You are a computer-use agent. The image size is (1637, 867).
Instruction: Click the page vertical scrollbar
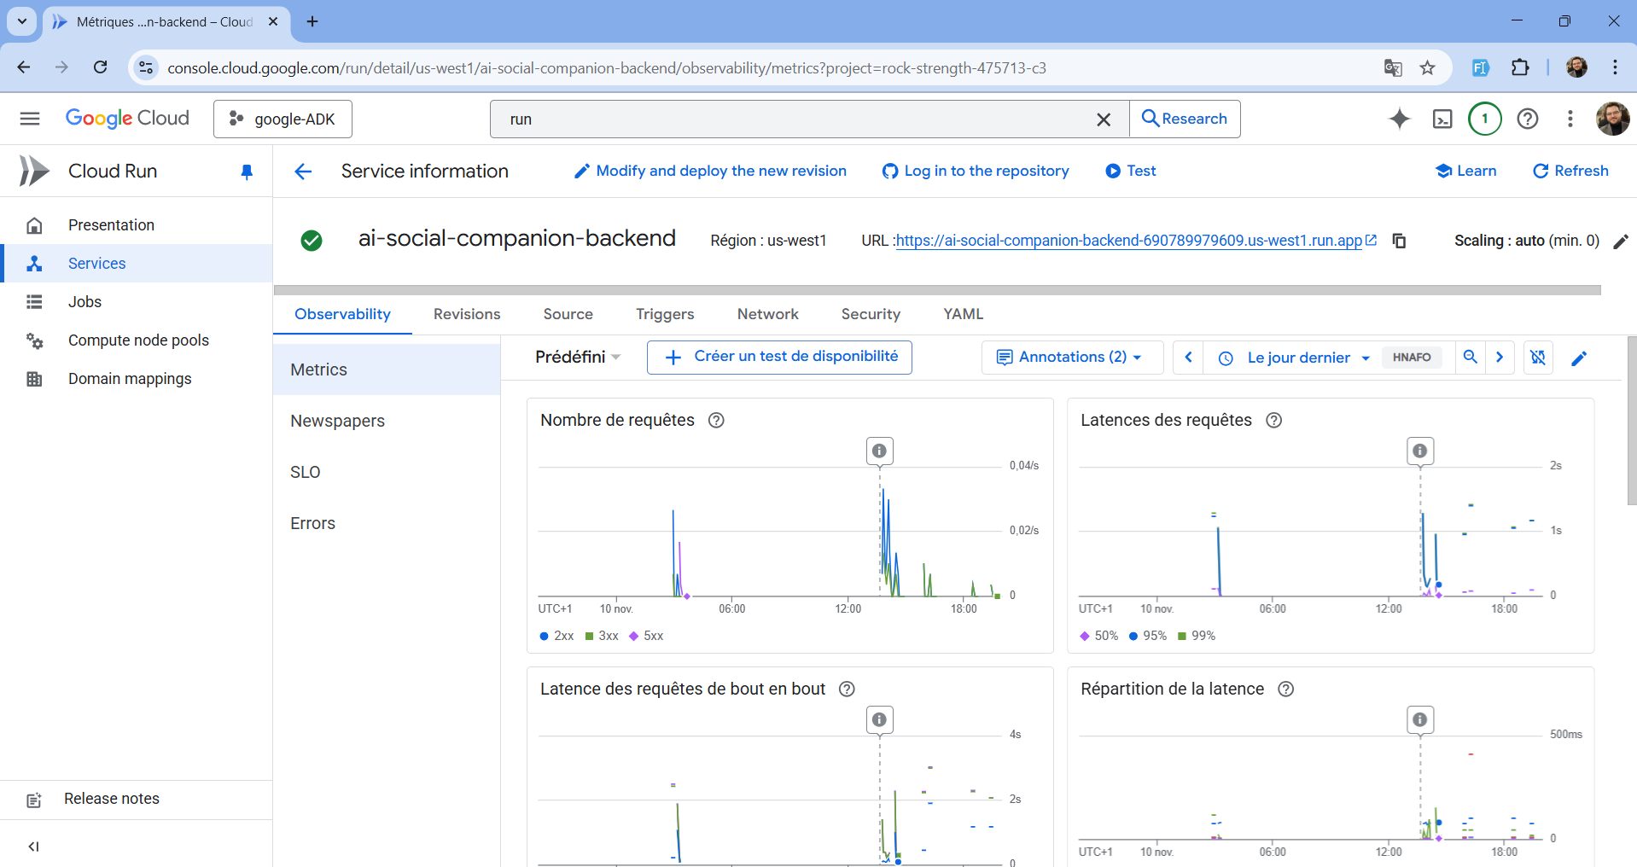[x=1632, y=421]
